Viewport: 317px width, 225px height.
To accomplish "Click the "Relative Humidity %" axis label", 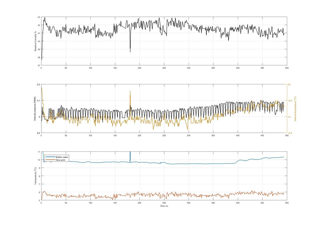I will (x=35, y=41).
